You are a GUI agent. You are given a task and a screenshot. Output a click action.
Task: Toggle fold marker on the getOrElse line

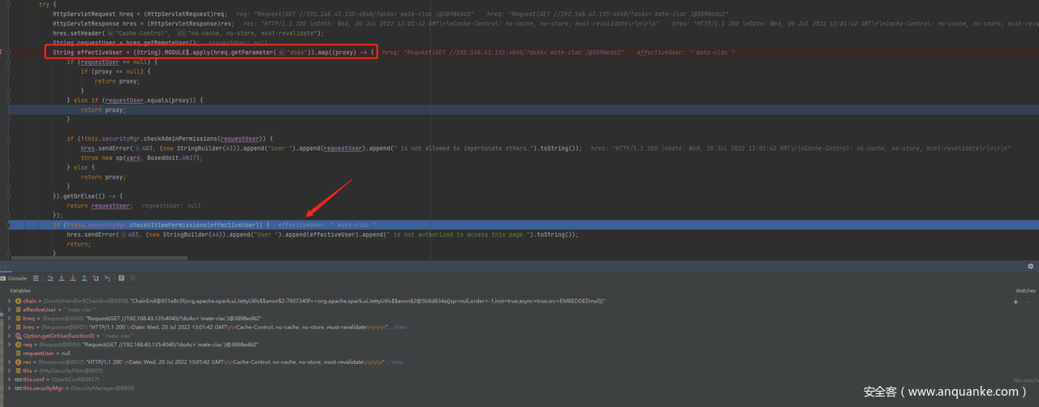[x=8, y=195]
